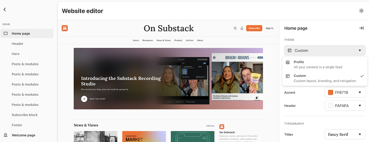Click the News & Views section heading
369x142 pixels.
pyautogui.click(x=86, y=125)
